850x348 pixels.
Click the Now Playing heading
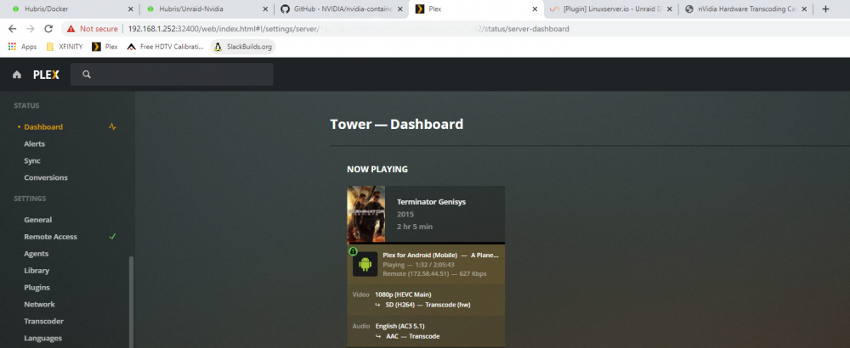377,170
